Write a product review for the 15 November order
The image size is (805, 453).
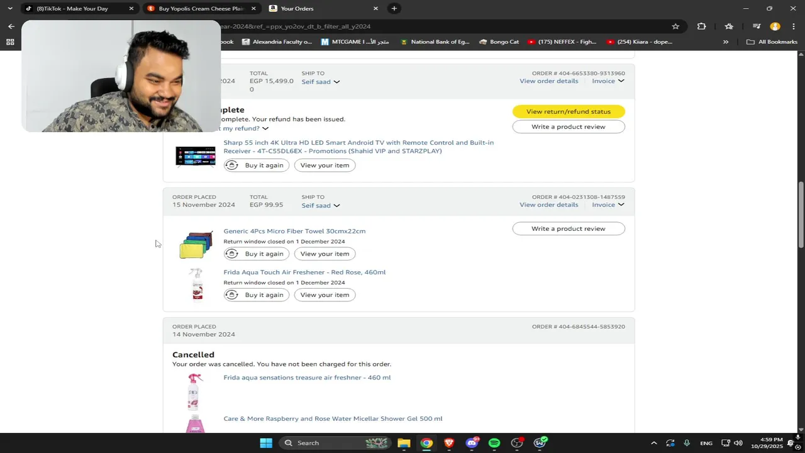click(569, 229)
